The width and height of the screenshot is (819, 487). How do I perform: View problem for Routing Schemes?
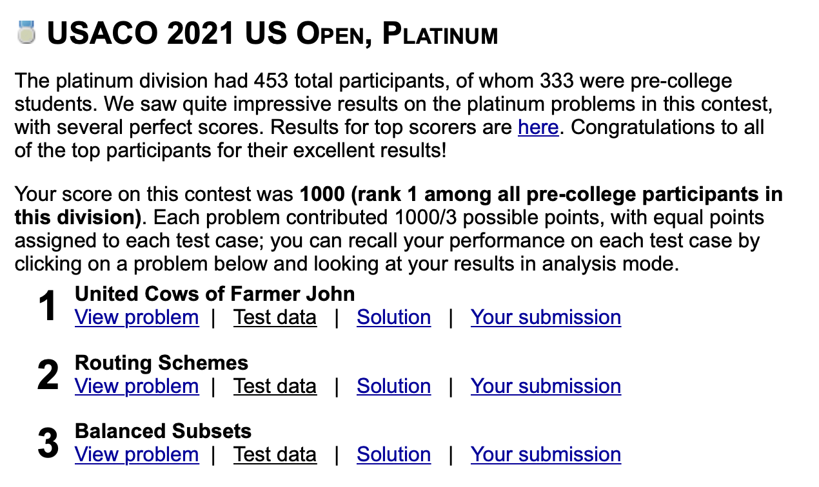[x=137, y=386]
